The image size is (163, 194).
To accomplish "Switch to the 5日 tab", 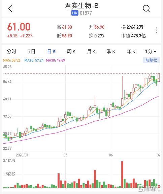I will [x=31, y=51].
